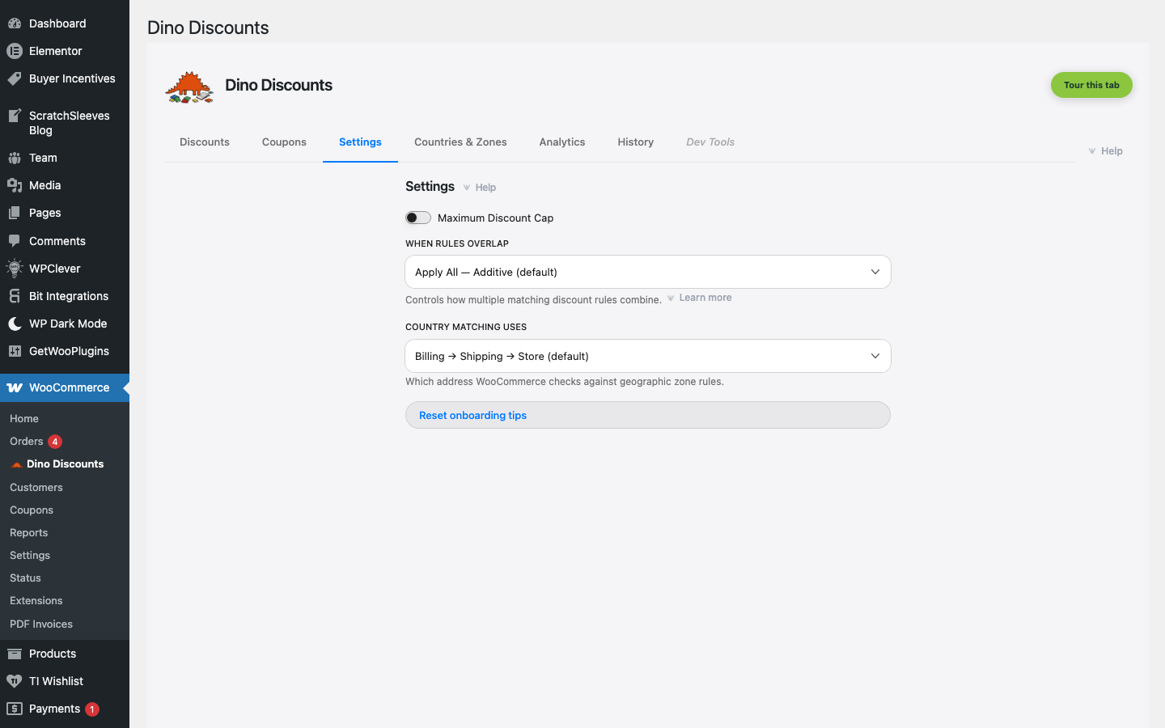Click the WooCommerce logo icon
This screenshot has height=728, width=1165.
click(x=15, y=387)
